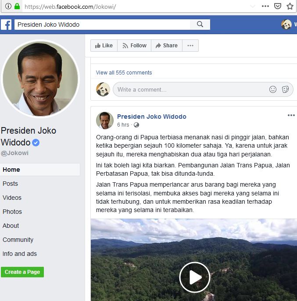
Task: Click the Facebook search input field
Action: coord(103,25)
